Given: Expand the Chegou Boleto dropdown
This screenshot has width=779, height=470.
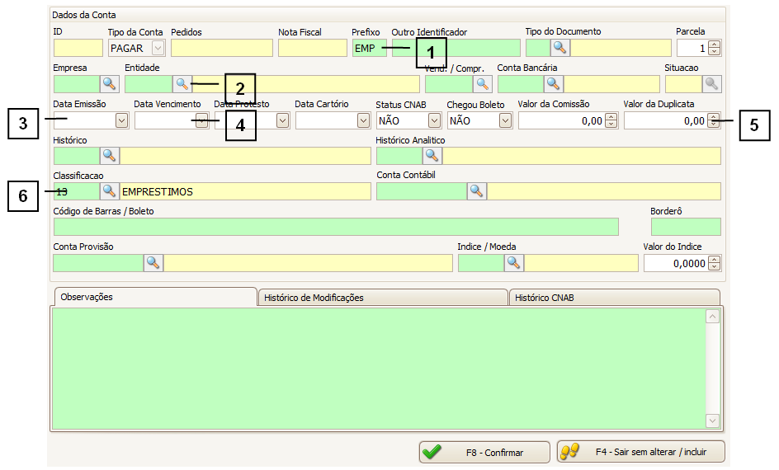Looking at the screenshot, I should click(x=505, y=120).
